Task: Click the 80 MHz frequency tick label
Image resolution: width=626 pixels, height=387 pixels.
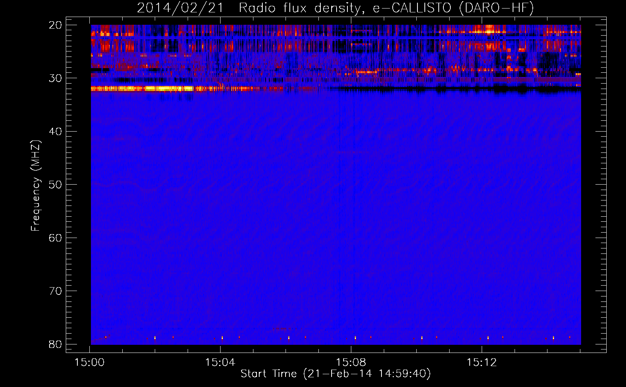Action: [55, 344]
